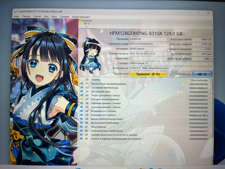Viewport: 225px width, 169px height.
Task: Open the Язык(Language) menu
Action: point(80,17)
